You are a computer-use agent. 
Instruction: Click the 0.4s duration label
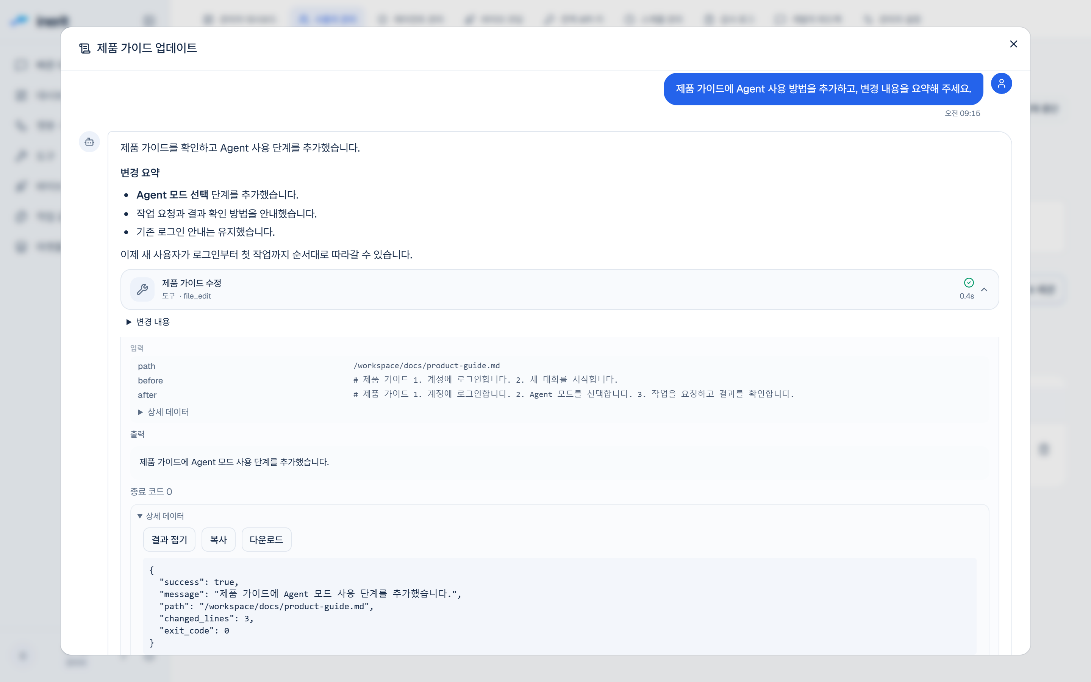967,296
